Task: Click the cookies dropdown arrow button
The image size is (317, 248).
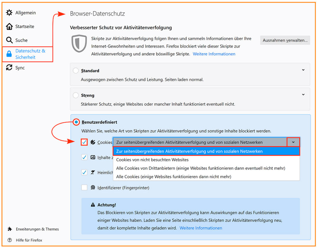Action: point(293,142)
